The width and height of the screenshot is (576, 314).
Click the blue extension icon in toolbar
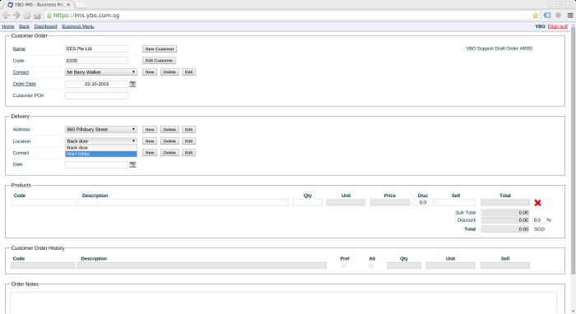(x=547, y=16)
